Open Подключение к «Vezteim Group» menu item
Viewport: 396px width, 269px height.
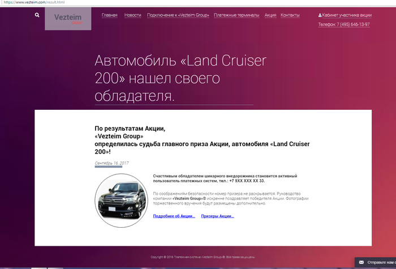click(178, 15)
